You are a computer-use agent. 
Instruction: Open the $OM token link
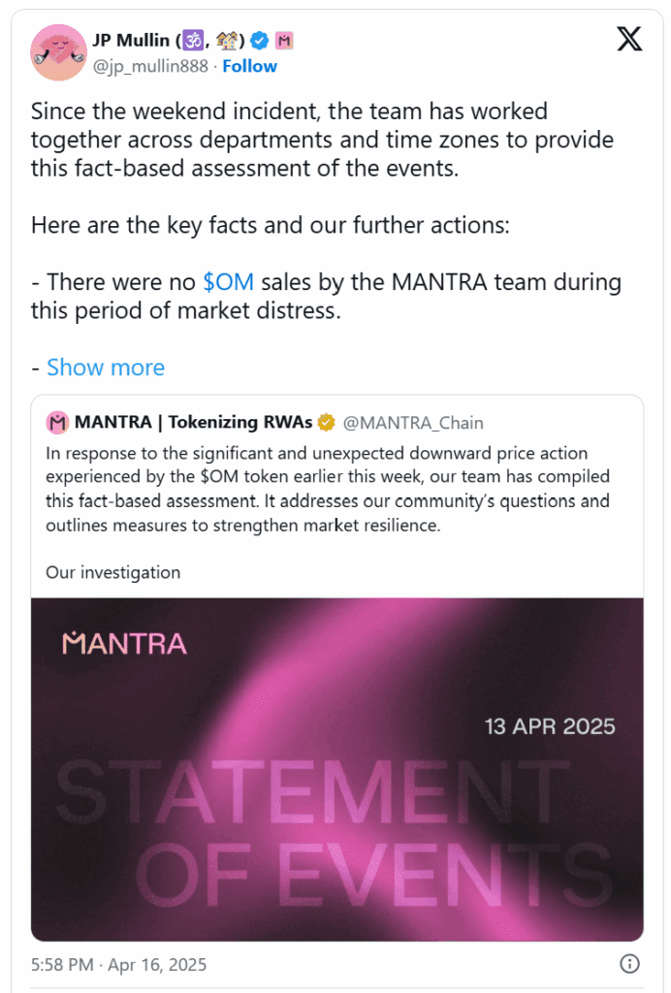(230, 282)
